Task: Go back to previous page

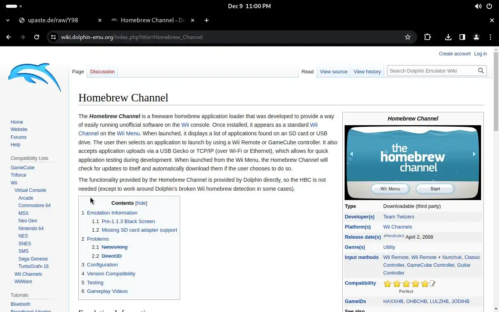Action: [9, 37]
